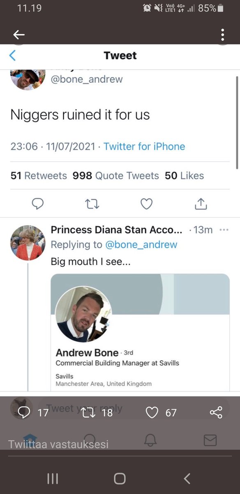Open the 51 Retweets list
The width and height of the screenshot is (240, 494).
click(39, 176)
